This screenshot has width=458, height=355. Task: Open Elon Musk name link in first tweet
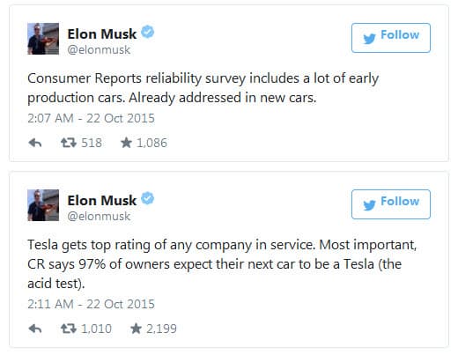pyautogui.click(x=102, y=33)
